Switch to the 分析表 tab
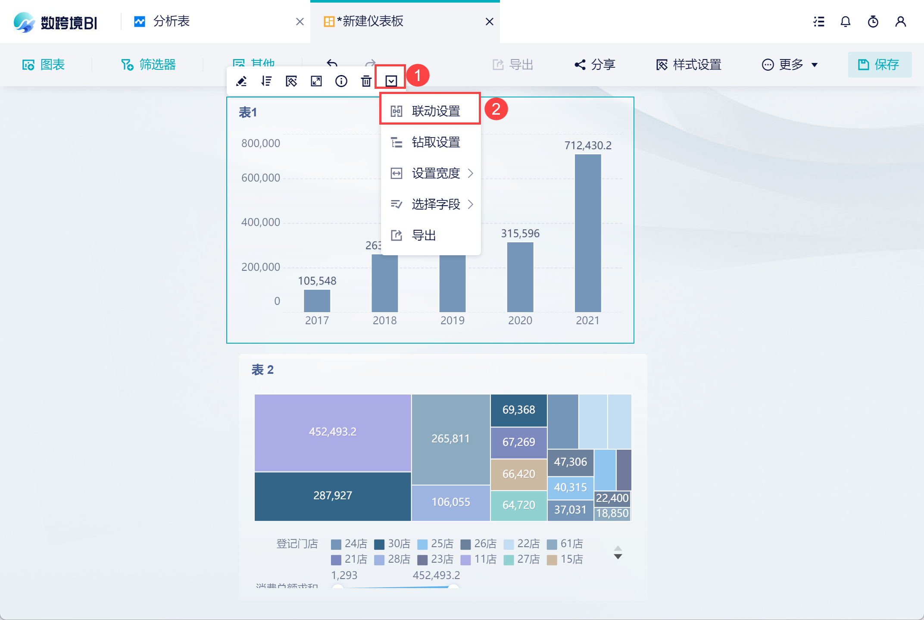924x620 pixels. pyautogui.click(x=172, y=22)
